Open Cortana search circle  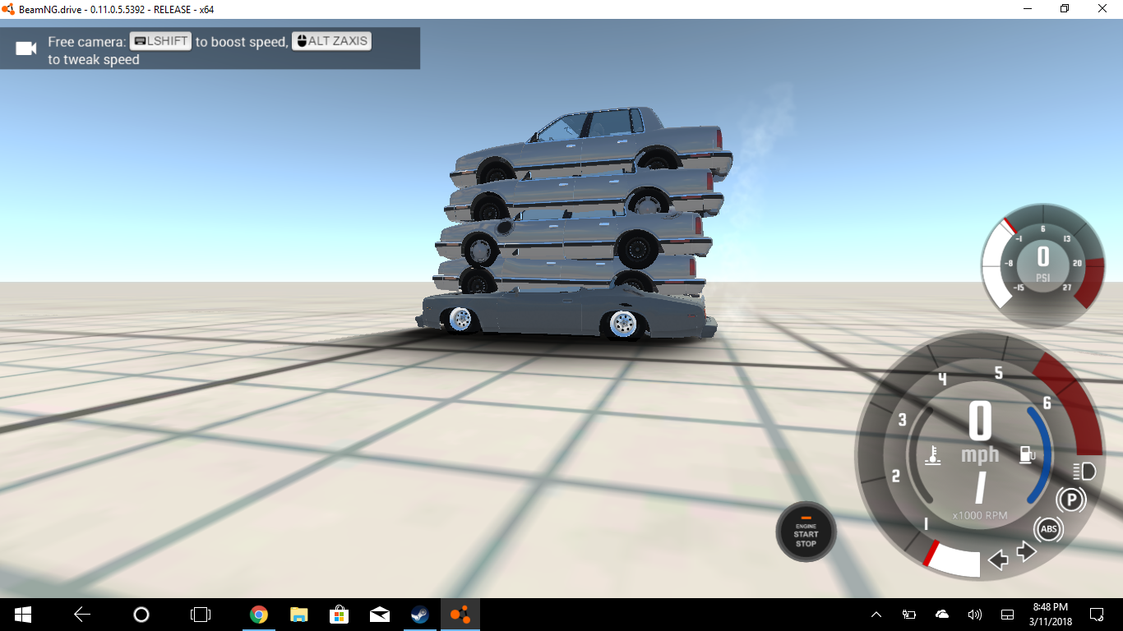tap(141, 615)
